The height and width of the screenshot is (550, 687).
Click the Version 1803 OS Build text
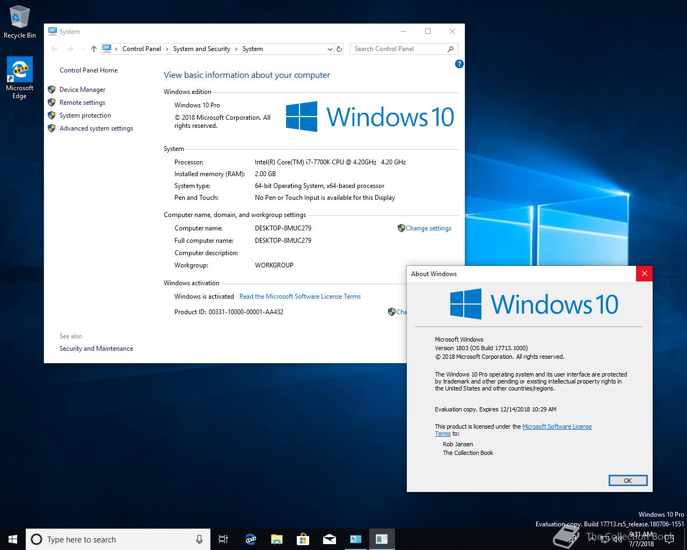pyautogui.click(x=481, y=348)
